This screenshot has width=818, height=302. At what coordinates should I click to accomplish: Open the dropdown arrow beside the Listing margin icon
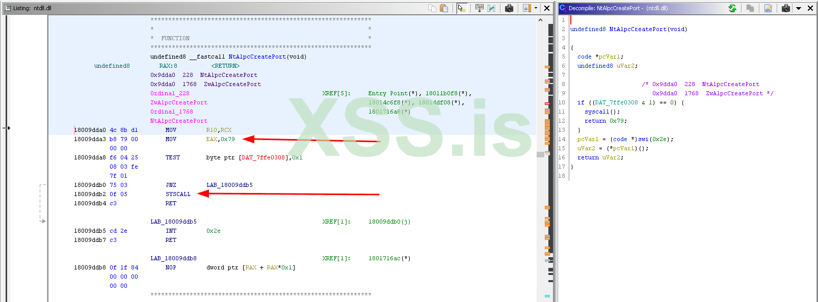(536, 8)
